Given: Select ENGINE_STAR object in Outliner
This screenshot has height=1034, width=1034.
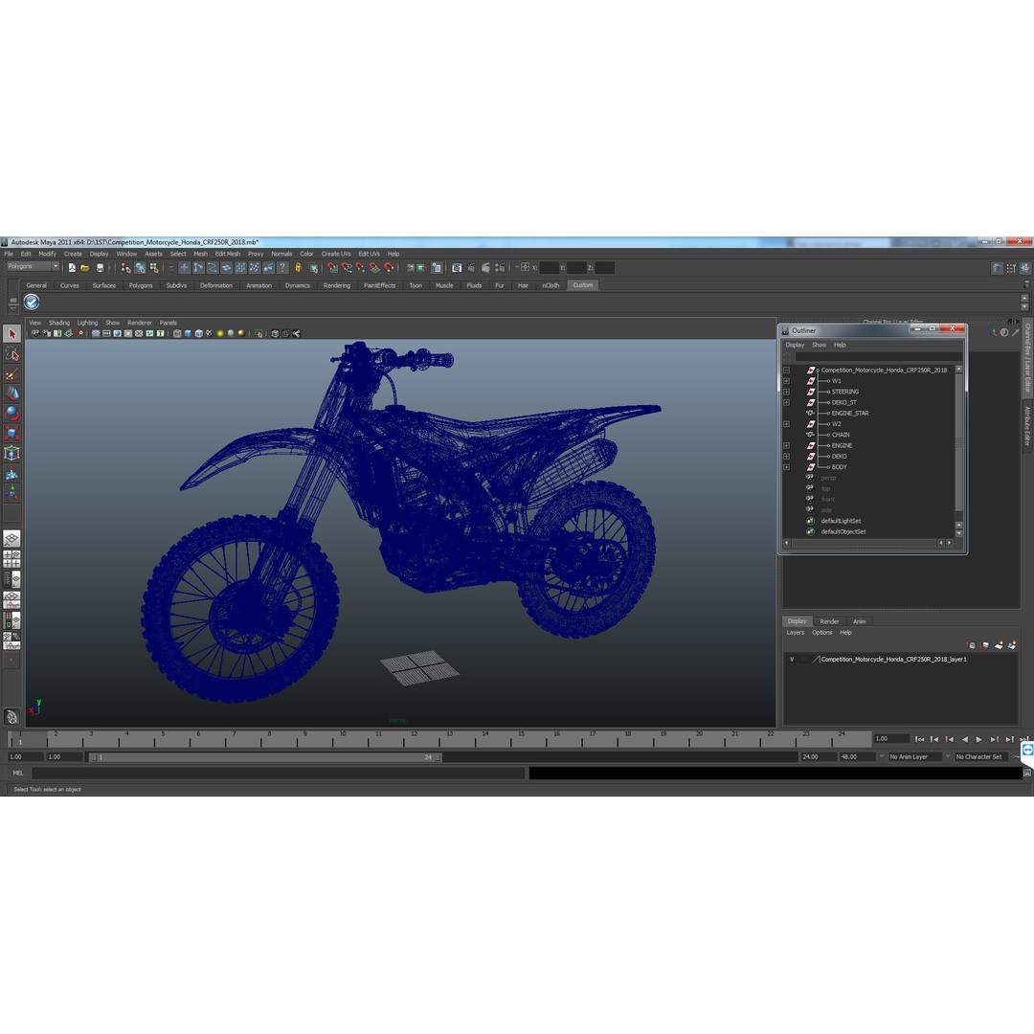Looking at the screenshot, I should coord(850,414).
